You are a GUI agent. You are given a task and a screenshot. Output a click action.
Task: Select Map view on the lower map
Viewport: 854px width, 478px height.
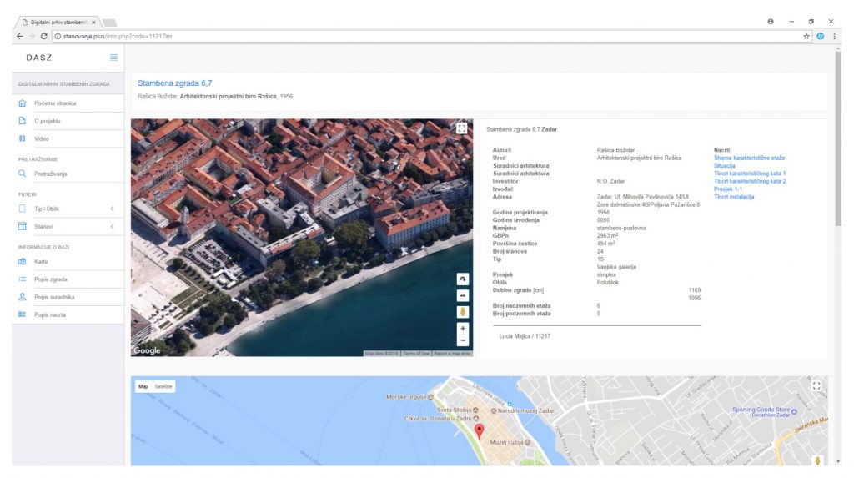click(143, 386)
